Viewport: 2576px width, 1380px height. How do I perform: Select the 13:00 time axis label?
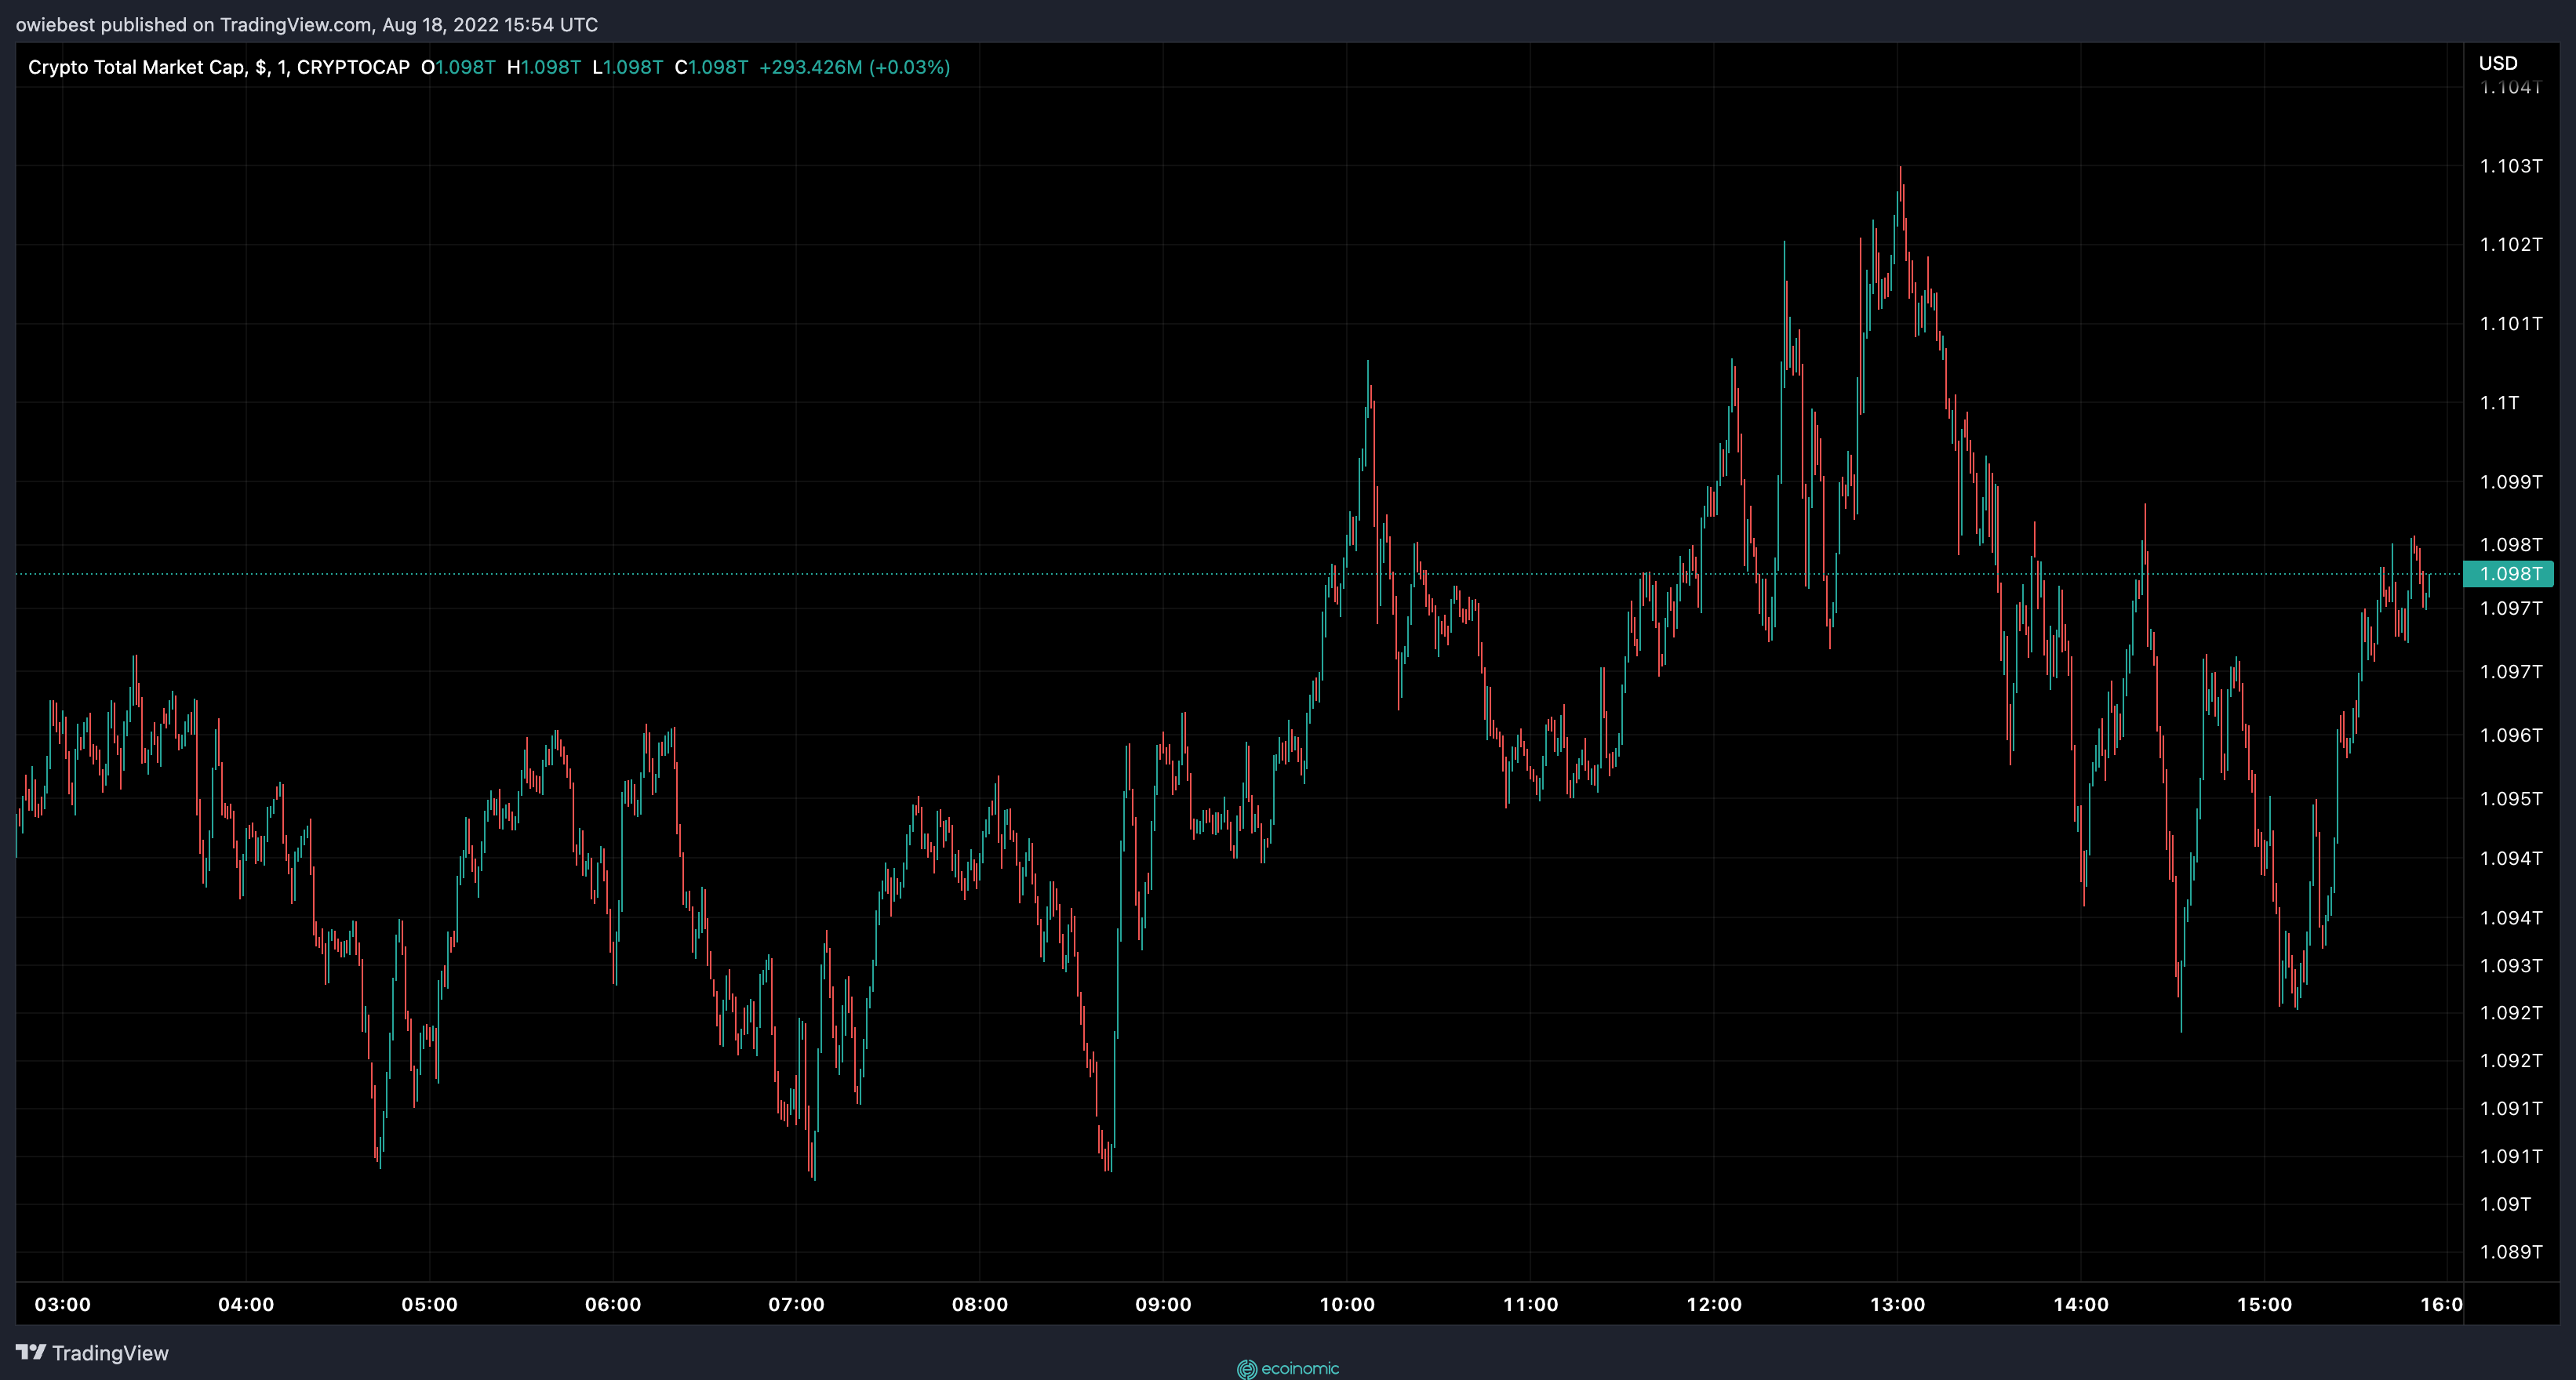[1898, 1304]
